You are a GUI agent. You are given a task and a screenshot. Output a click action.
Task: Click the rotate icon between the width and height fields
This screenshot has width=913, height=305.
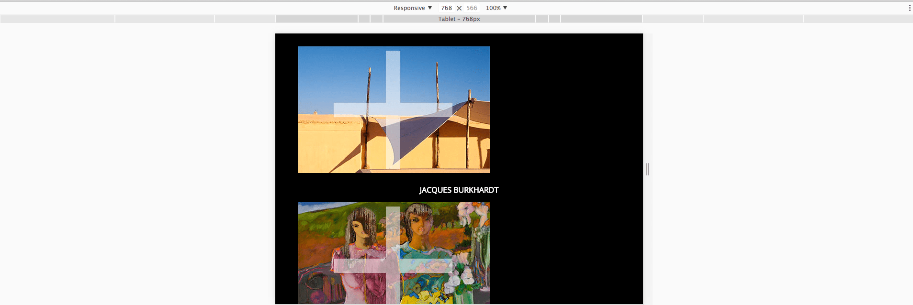(459, 8)
